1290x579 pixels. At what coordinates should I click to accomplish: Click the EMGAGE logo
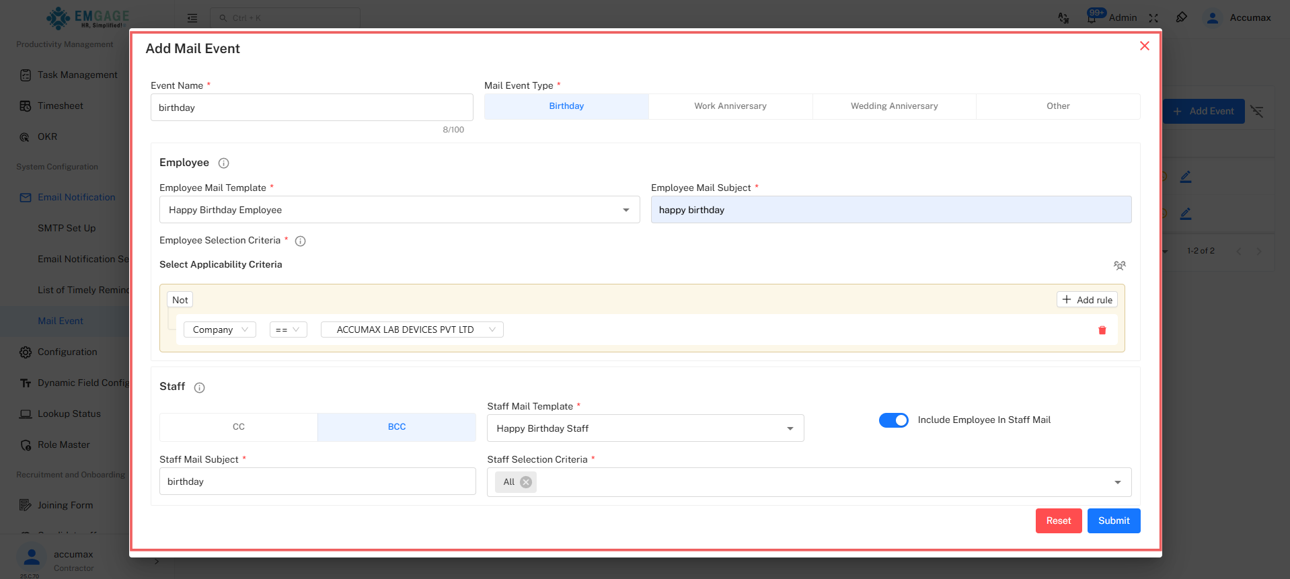[x=87, y=18]
